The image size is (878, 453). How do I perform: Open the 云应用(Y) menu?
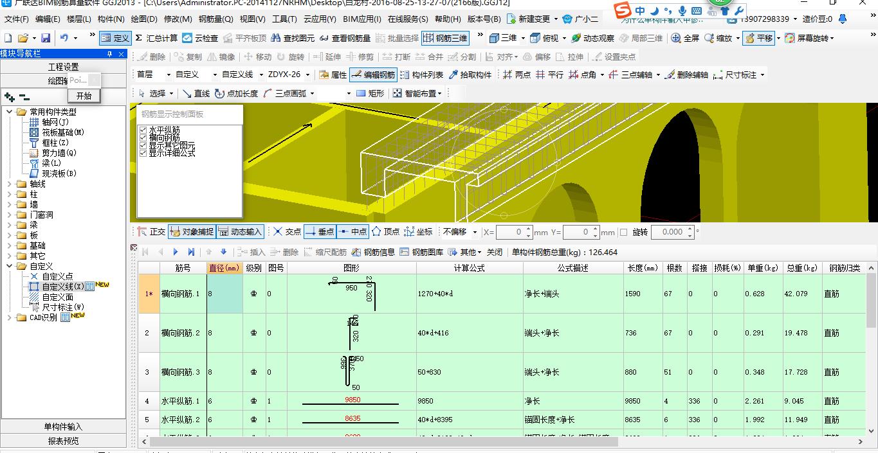(320, 19)
